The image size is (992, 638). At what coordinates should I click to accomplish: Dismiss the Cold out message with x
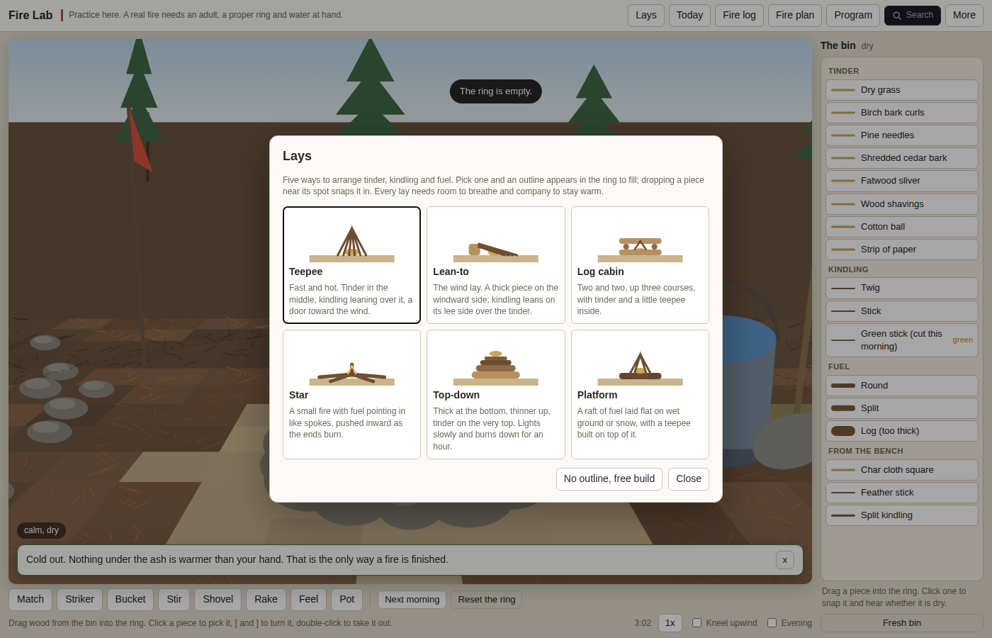coord(785,560)
